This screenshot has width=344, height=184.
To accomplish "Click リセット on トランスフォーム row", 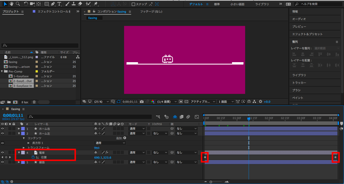I will click(x=97, y=148).
